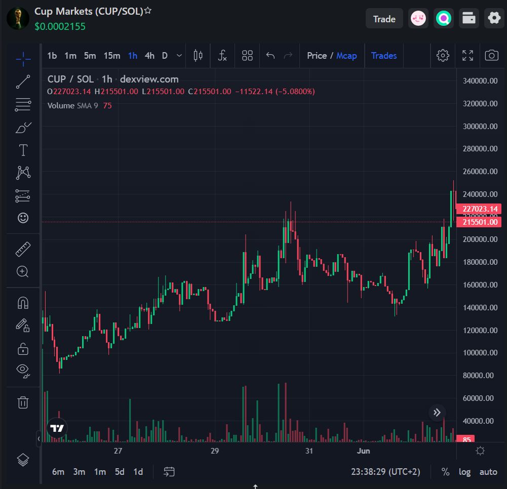This screenshot has width=507, height=489.
Task: Open candlestick chart style selector
Action: [198, 56]
